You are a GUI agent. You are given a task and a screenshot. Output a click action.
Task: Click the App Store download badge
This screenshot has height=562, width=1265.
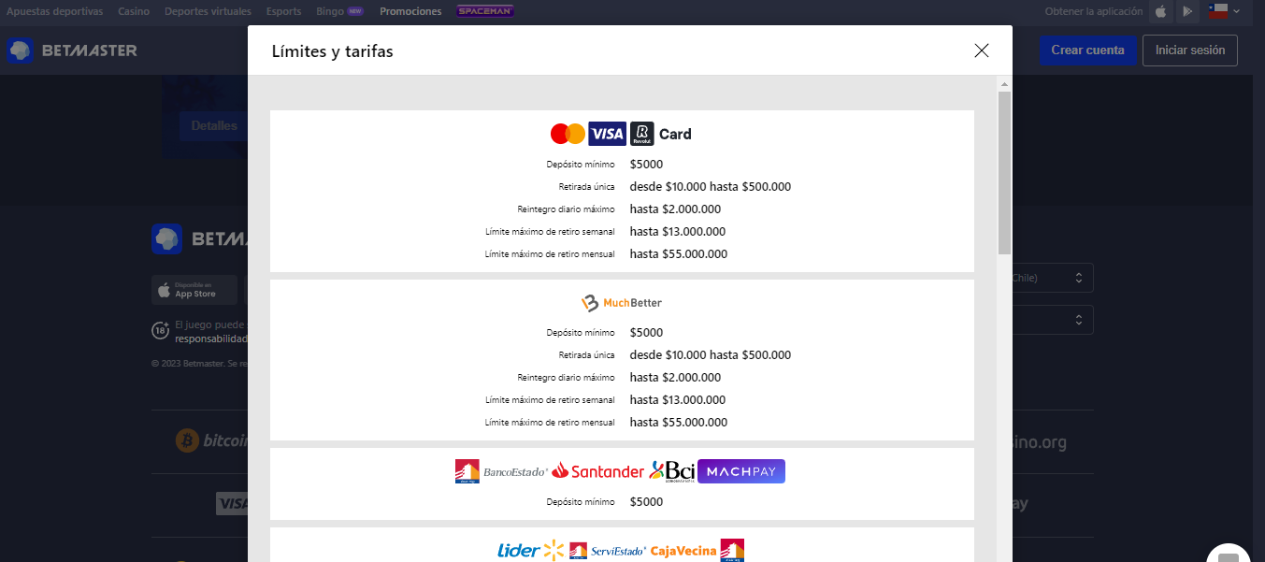coord(194,290)
